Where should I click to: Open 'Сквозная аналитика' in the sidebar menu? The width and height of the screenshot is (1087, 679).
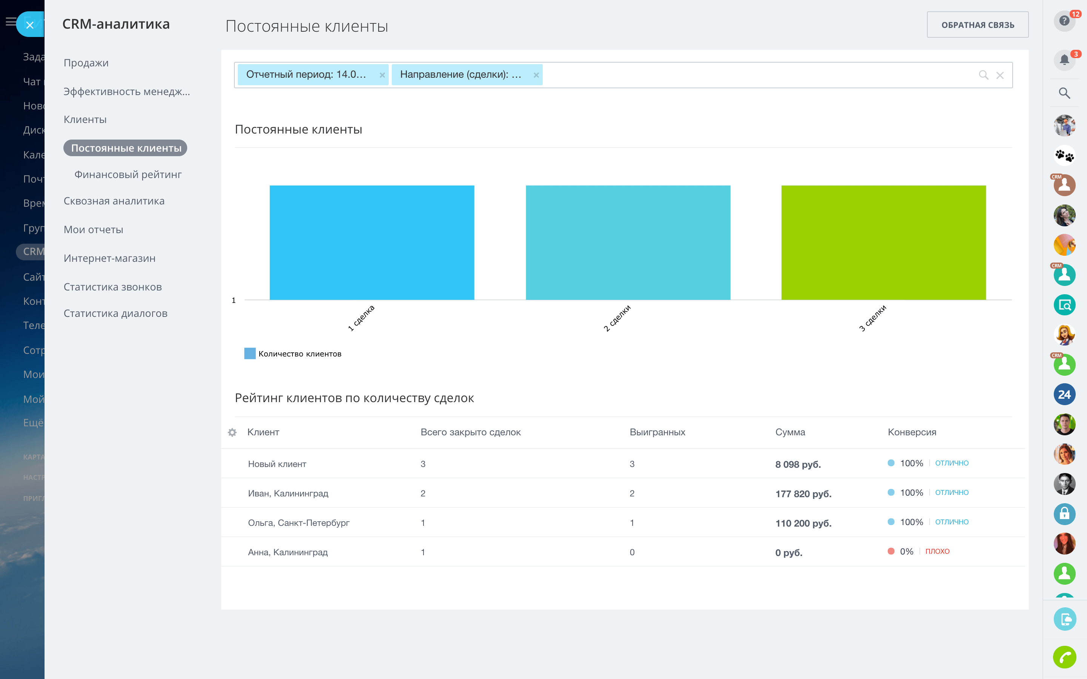pyautogui.click(x=114, y=201)
